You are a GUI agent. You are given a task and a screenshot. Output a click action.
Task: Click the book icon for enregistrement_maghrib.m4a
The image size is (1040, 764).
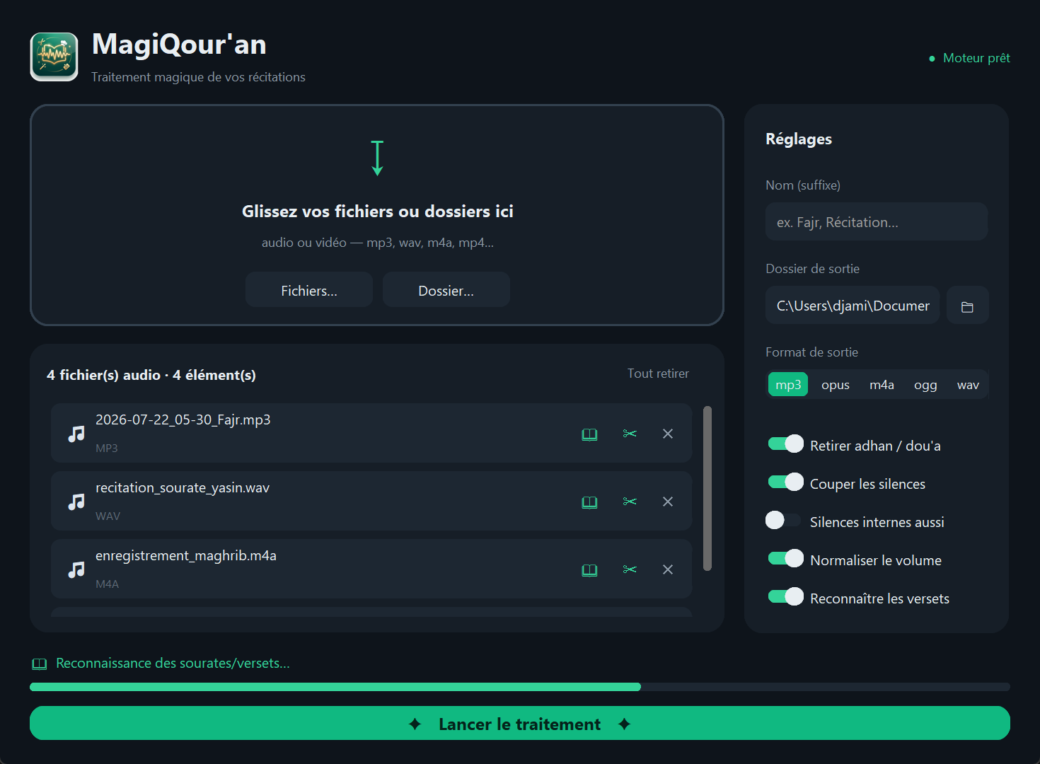(x=589, y=570)
